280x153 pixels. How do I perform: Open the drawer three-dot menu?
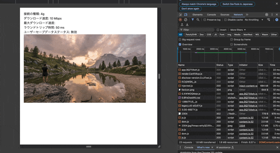(x=180, y=147)
